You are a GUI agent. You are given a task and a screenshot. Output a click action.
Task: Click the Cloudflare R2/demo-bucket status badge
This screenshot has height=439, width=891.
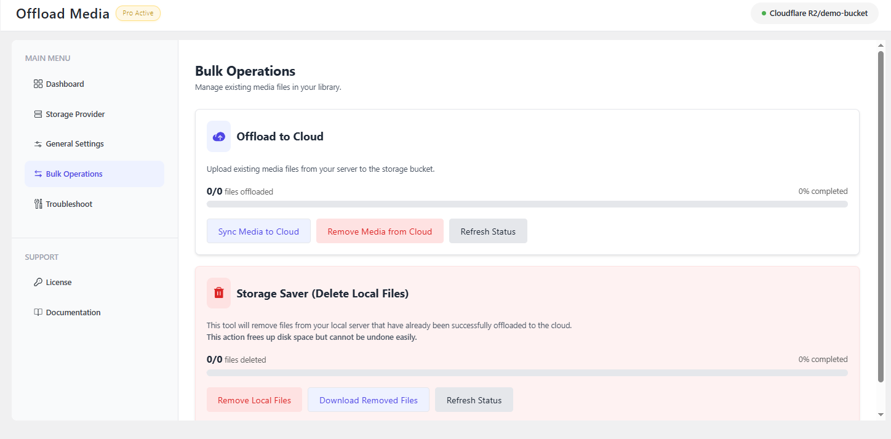(814, 13)
